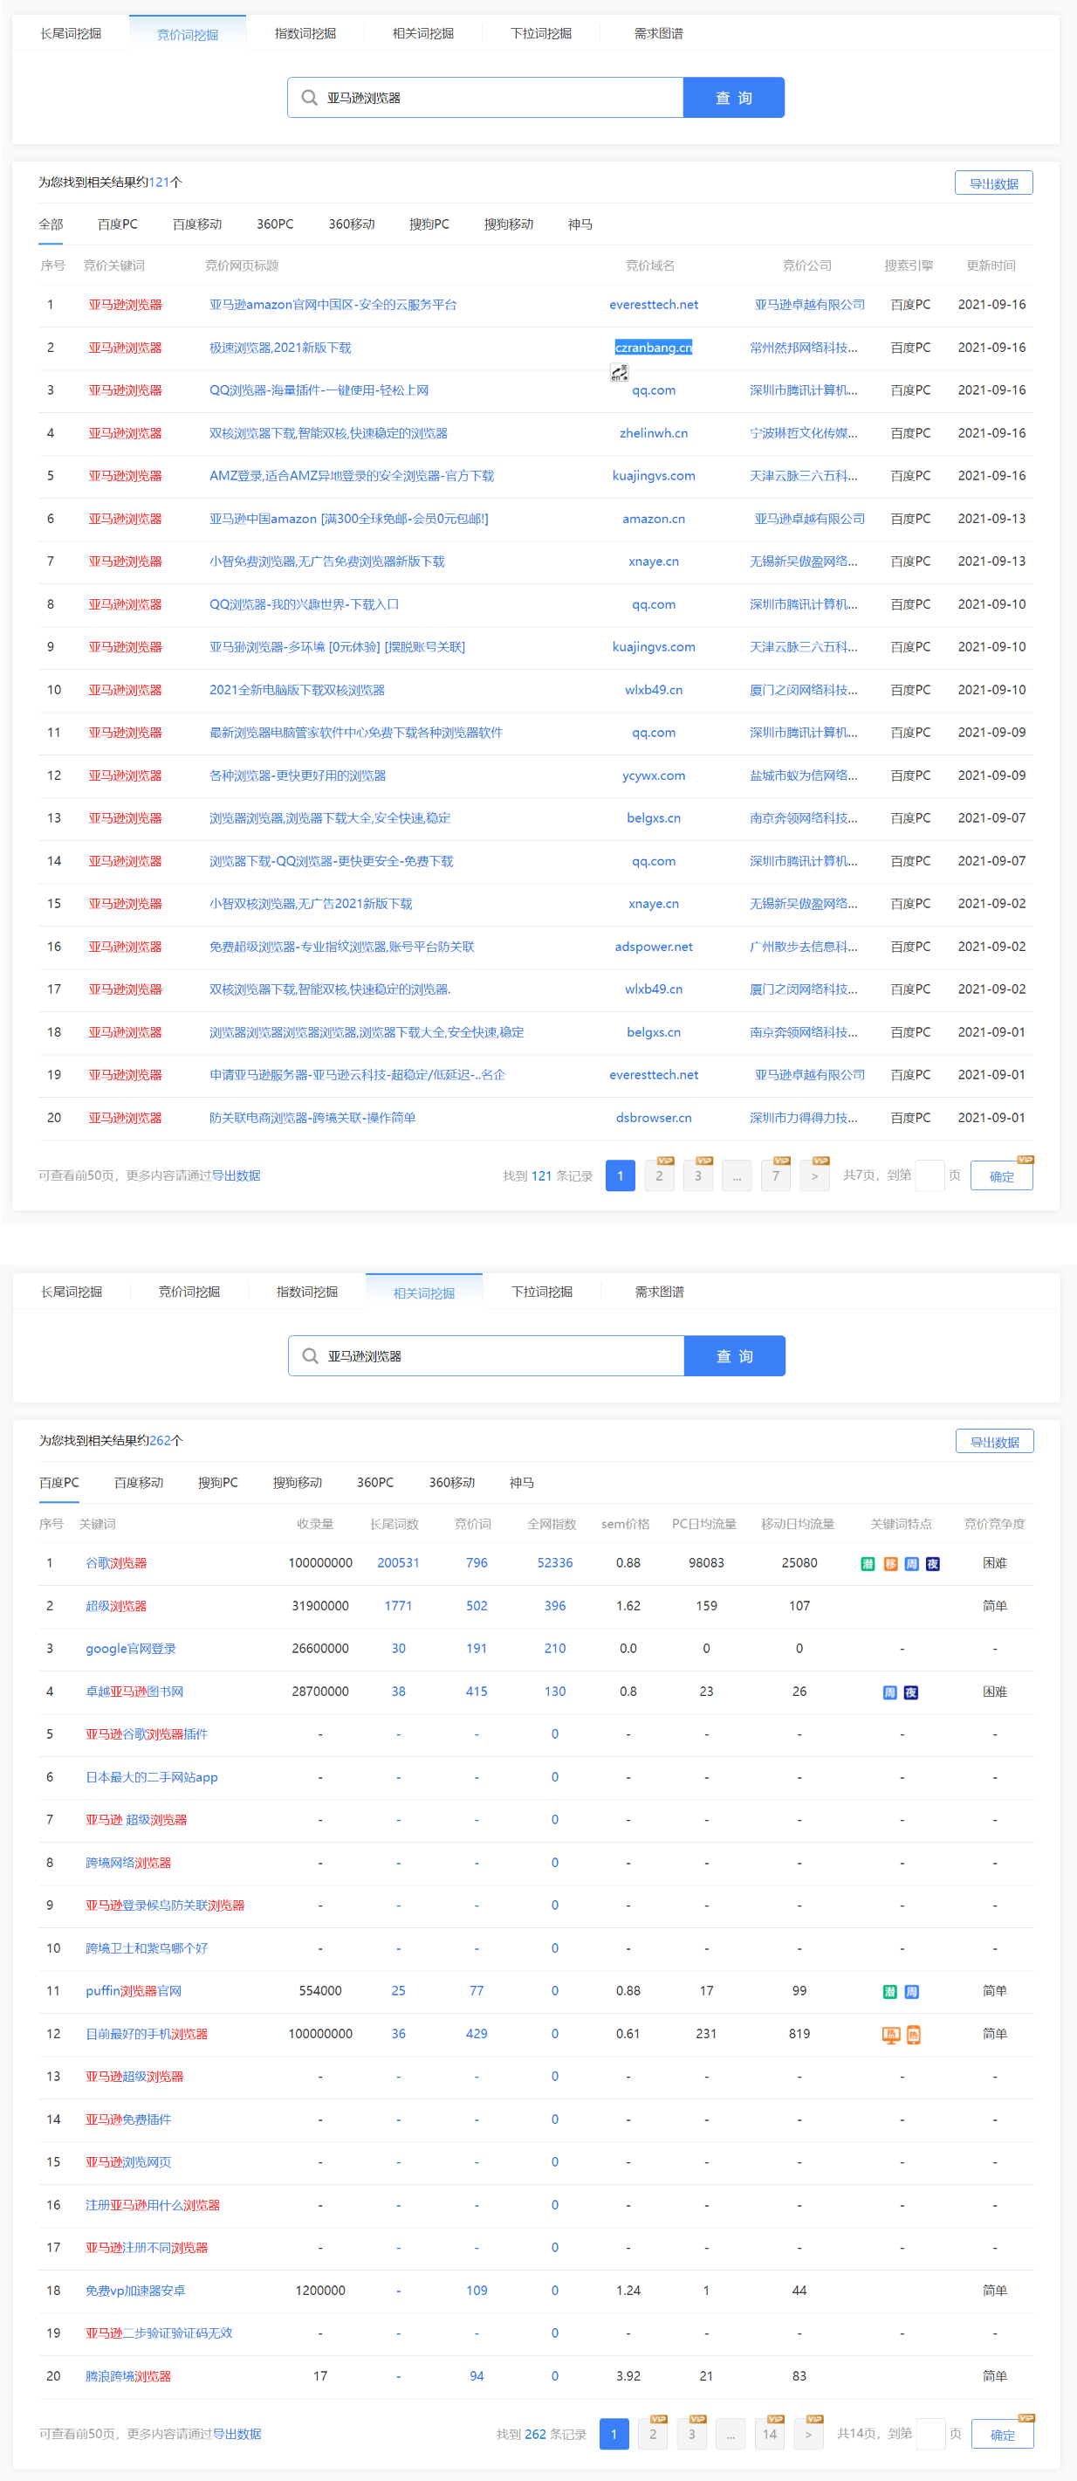Click the 导出数据 link in the lower footer note
This screenshot has height=2481, width=1077.
[x=237, y=2434]
